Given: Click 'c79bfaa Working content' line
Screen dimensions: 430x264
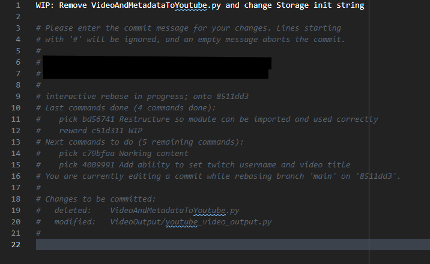Looking at the screenshot, I should 123,154.
